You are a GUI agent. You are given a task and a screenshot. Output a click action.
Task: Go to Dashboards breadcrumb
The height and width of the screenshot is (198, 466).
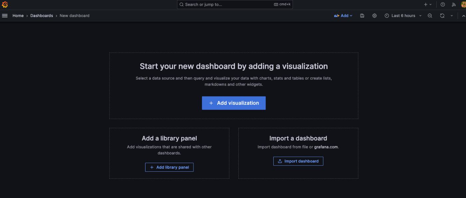coord(42,16)
